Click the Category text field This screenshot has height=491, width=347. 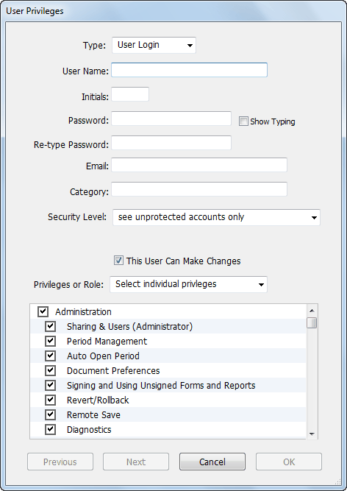[199, 189]
